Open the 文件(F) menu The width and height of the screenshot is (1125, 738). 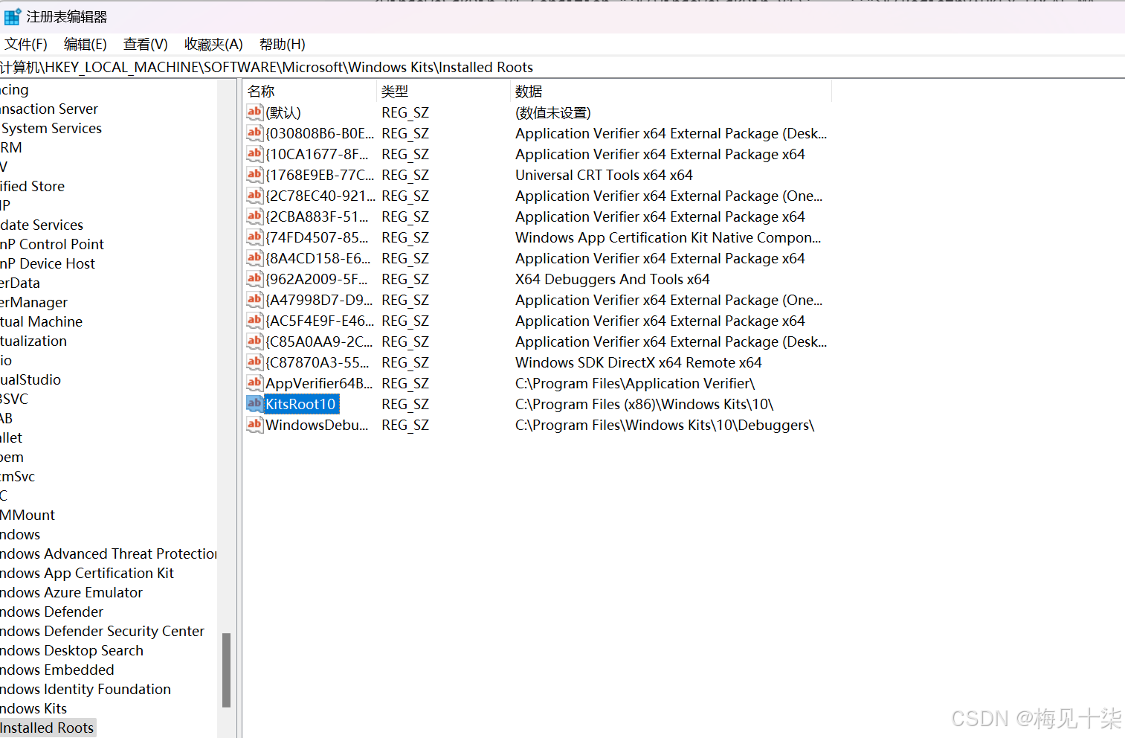point(26,44)
